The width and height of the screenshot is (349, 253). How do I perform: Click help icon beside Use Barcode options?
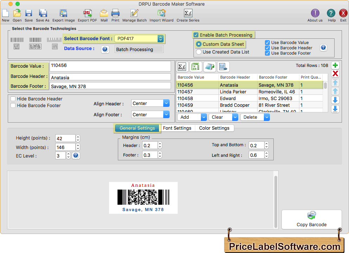[323, 48]
